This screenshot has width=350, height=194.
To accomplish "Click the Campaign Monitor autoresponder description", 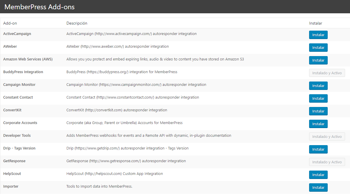I will 136,85.
